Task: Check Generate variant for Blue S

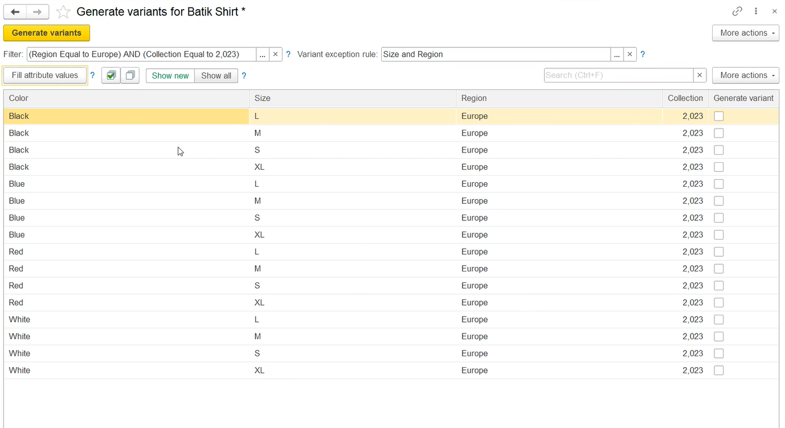Action: 719,218
